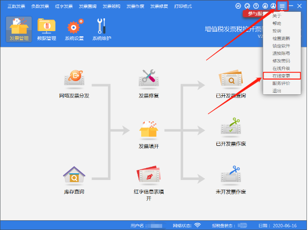
Task: Click the lock icon in title bar
Action: [x=265, y=6]
